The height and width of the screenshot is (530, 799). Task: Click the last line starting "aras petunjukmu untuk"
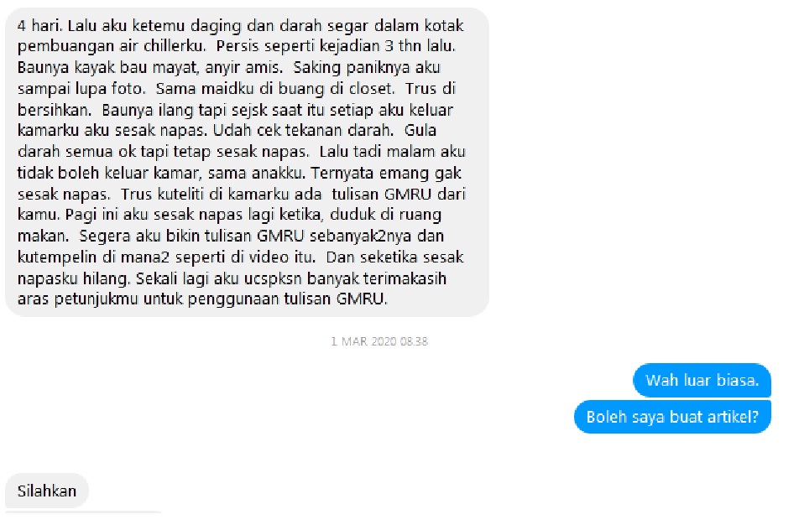tap(202, 299)
